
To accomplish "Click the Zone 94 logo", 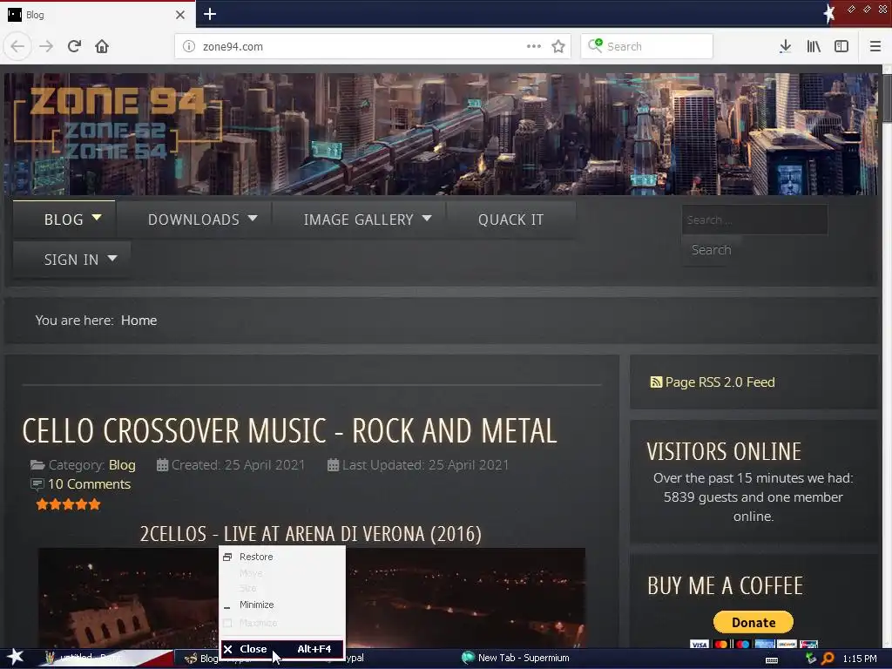I will click(x=118, y=122).
